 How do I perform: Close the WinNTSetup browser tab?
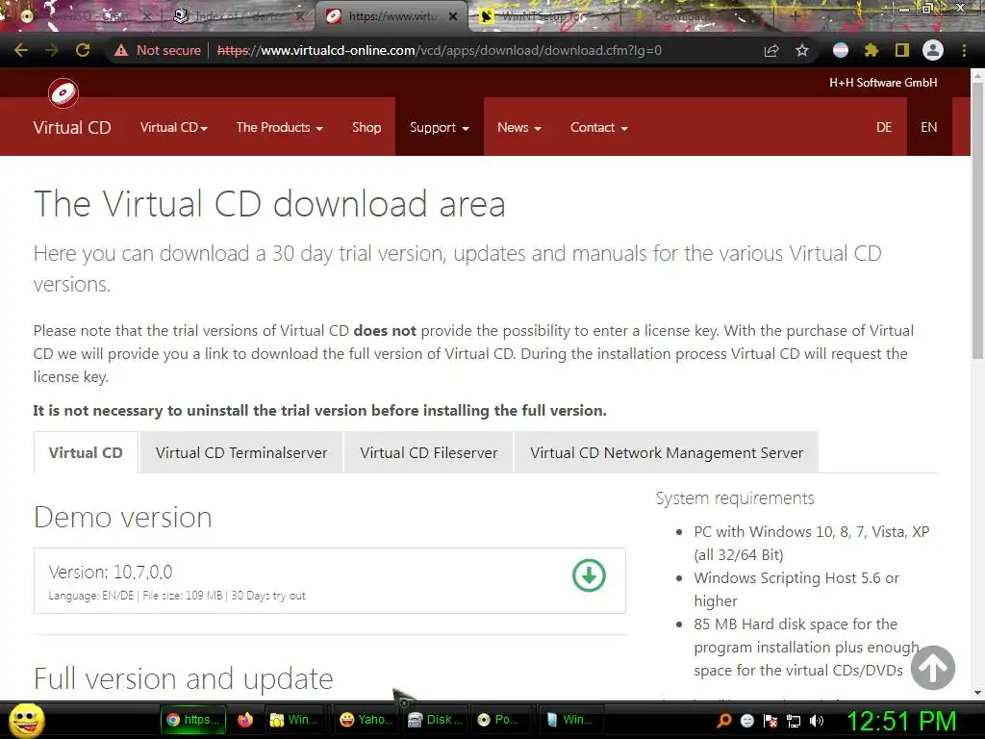606,16
